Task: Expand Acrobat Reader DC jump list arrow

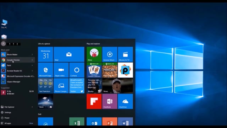Action: point(32,71)
